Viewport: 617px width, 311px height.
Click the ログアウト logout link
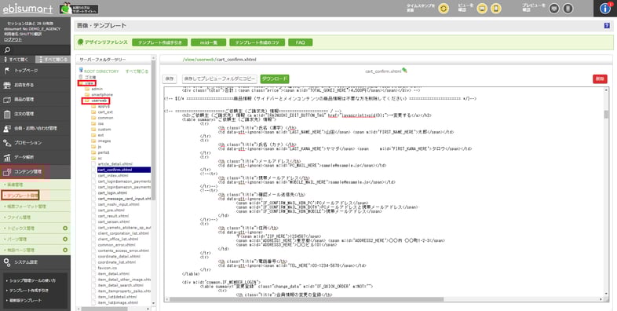13,39
